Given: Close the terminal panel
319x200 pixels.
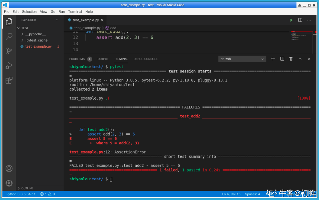Looking at the screenshot, I should click(x=309, y=59).
